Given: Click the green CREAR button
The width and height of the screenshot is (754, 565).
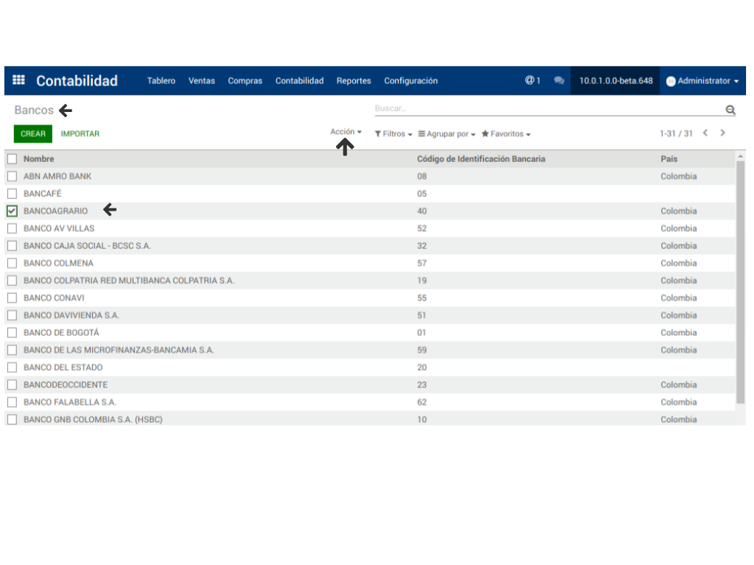Looking at the screenshot, I should pyautogui.click(x=32, y=134).
